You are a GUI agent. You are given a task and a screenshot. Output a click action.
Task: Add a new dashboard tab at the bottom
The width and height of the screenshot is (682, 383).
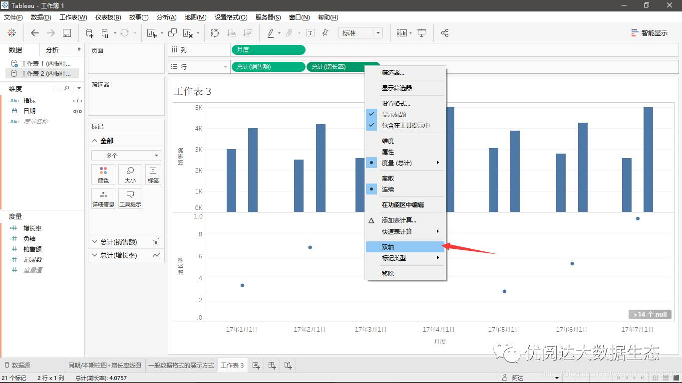tap(272, 366)
